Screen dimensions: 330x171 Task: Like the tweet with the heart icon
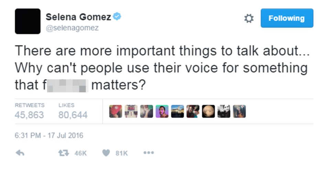pos(106,153)
